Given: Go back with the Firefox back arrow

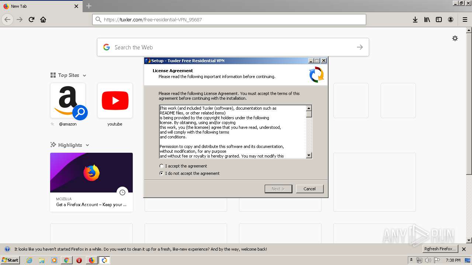Looking at the screenshot, I should tap(7, 20).
